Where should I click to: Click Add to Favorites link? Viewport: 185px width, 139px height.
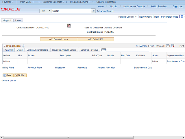tap(159, 6)
